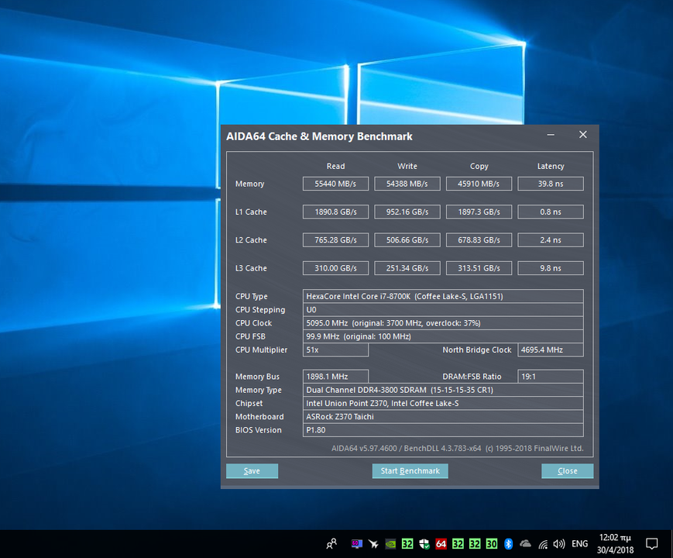Click the Chipset field Intel Union Point Z370

[443, 403]
